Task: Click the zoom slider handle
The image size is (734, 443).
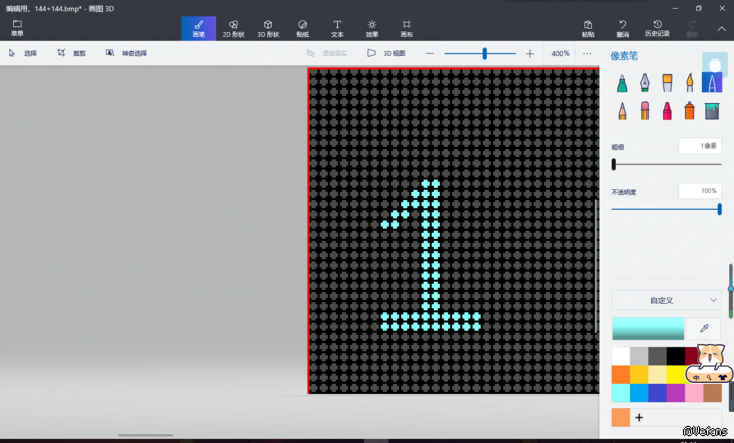Action: click(x=485, y=53)
